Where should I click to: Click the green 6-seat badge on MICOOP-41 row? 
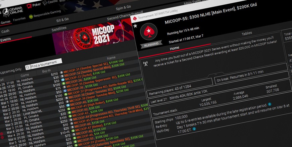pos(68,109)
